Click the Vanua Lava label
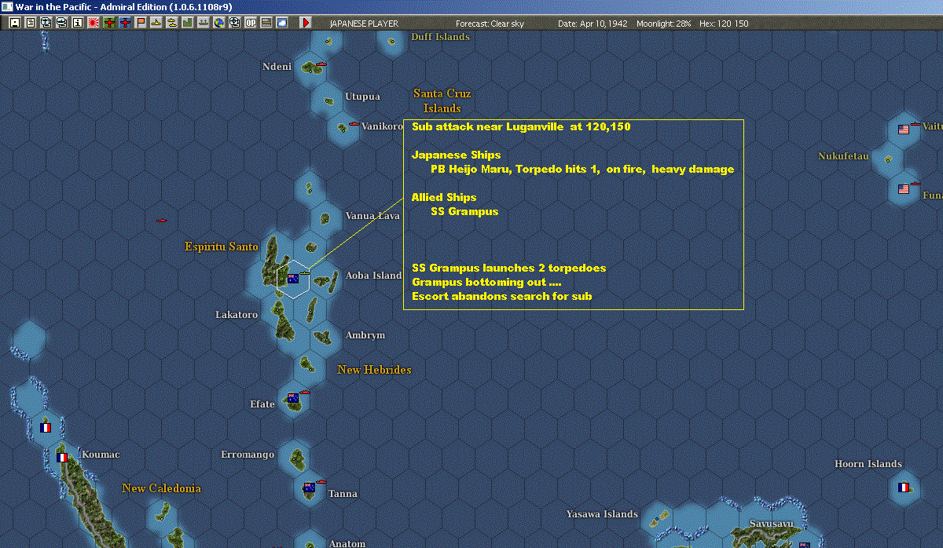This screenshot has width=943, height=548. [x=372, y=216]
